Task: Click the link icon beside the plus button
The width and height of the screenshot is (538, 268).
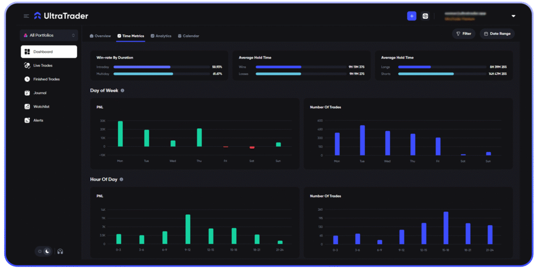Action: point(426,16)
